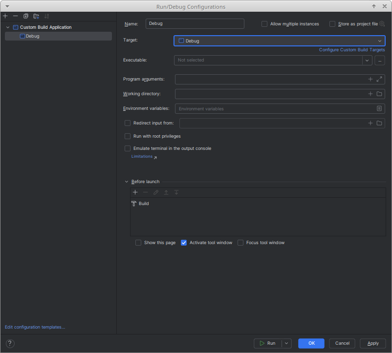This screenshot has width=392, height=353.
Task: Create a new configuration folder
Action: tap(36, 16)
